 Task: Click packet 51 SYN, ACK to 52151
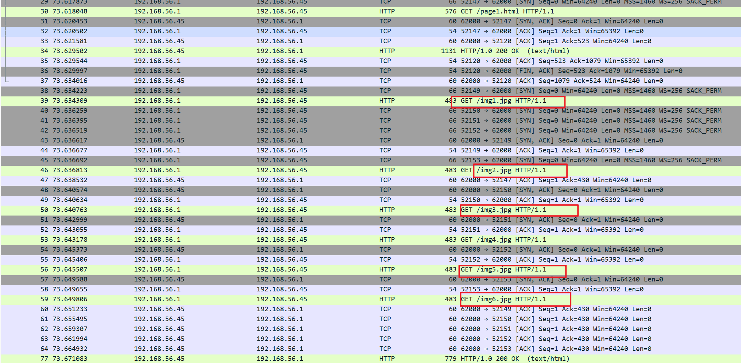[x=370, y=220]
